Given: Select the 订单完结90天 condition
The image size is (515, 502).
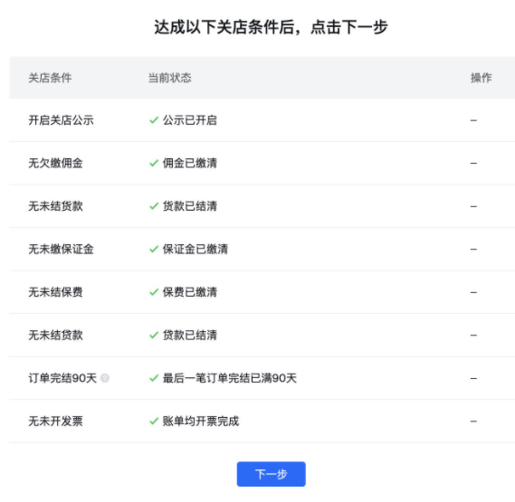Looking at the screenshot, I should [62, 378].
